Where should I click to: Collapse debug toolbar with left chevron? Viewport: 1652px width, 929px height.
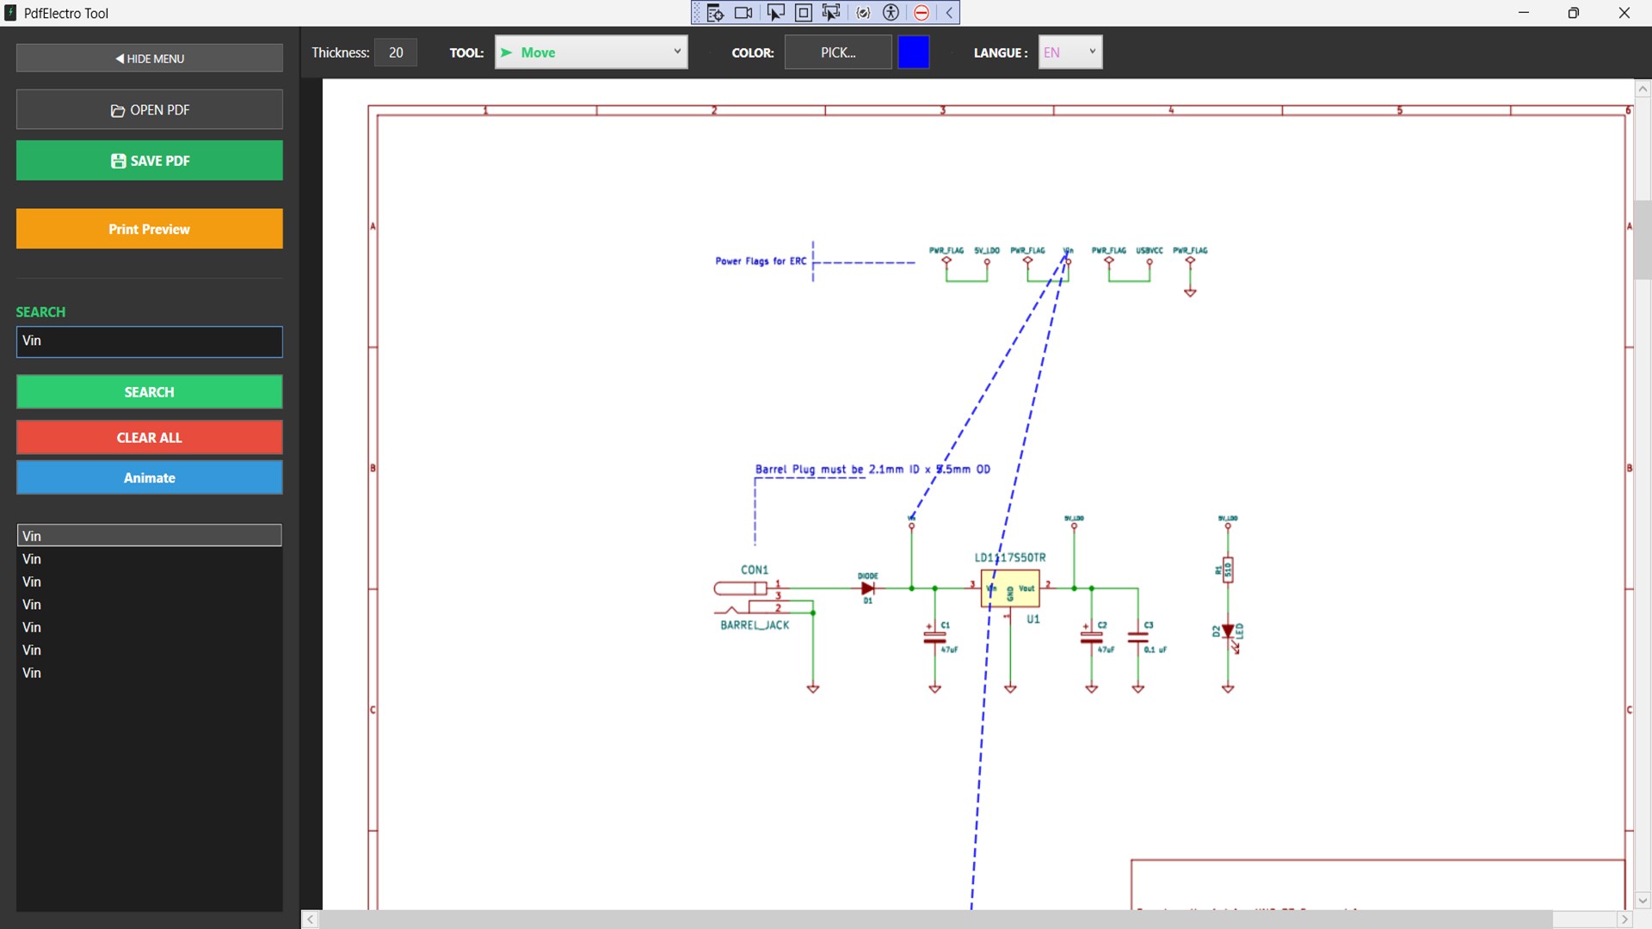[949, 13]
